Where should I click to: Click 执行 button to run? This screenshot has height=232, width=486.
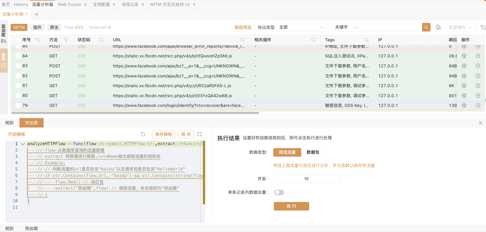(x=291, y=206)
